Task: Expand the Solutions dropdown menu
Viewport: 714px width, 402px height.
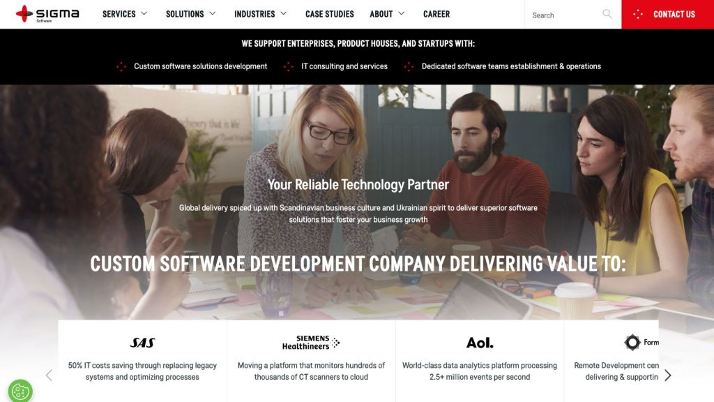Action: pos(191,14)
